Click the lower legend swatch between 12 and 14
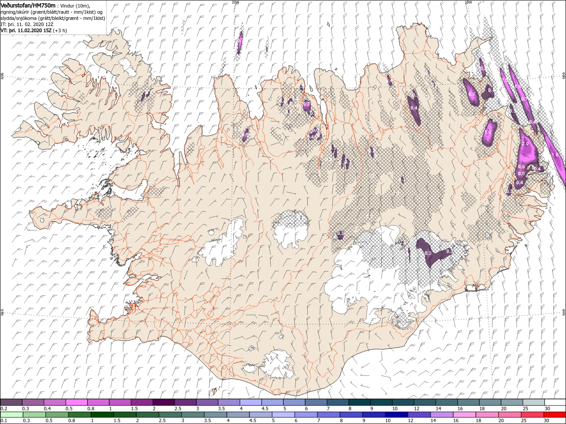Viewport: 566px width, 424px height. (419, 415)
